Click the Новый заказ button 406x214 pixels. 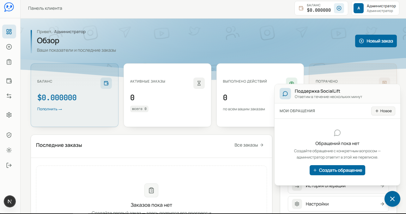point(376,41)
